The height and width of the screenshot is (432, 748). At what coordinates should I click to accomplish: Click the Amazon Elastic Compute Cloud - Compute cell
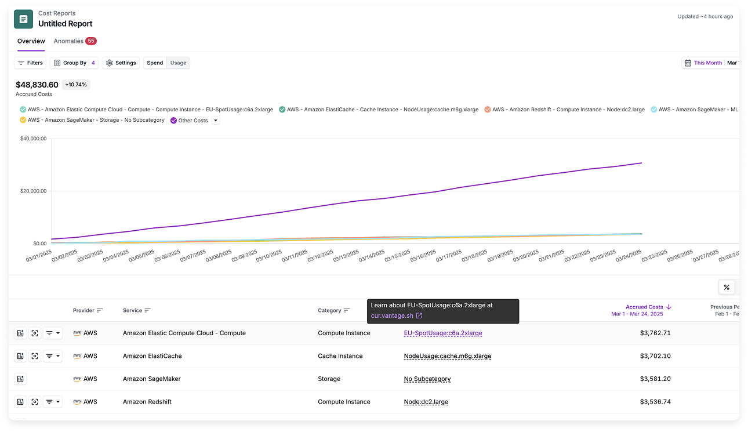click(x=184, y=333)
